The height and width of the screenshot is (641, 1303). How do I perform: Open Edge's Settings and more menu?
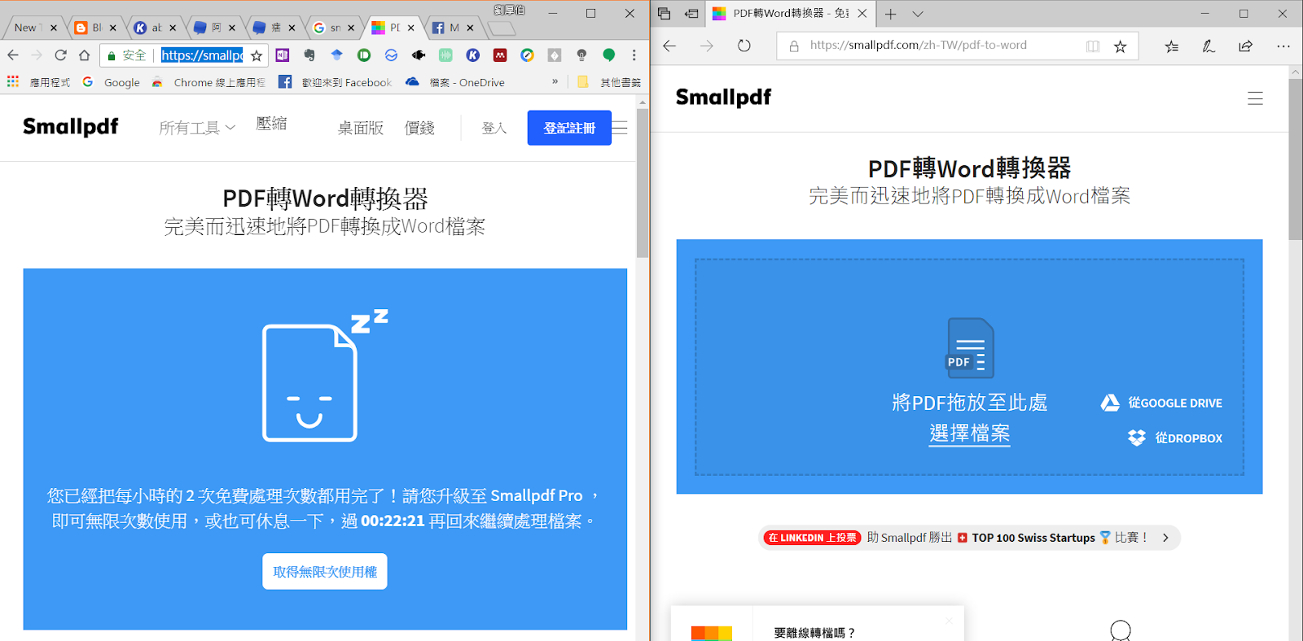1283,46
